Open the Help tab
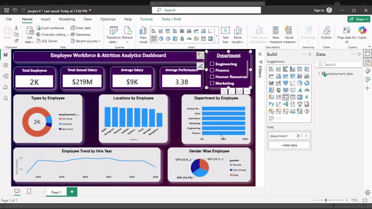The image size is (372, 209). click(x=128, y=19)
